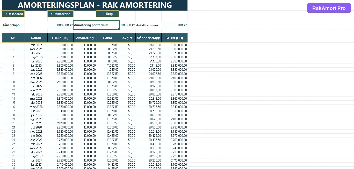Image resolution: width=354 pixels, height=169 pixels.
Task: Select the interest cell 10.162,50
Action: pyautogui.click(x=107, y=165)
